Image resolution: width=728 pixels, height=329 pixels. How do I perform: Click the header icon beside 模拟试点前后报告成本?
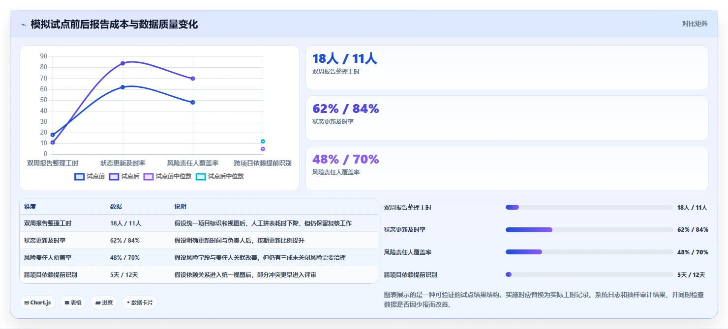click(24, 25)
